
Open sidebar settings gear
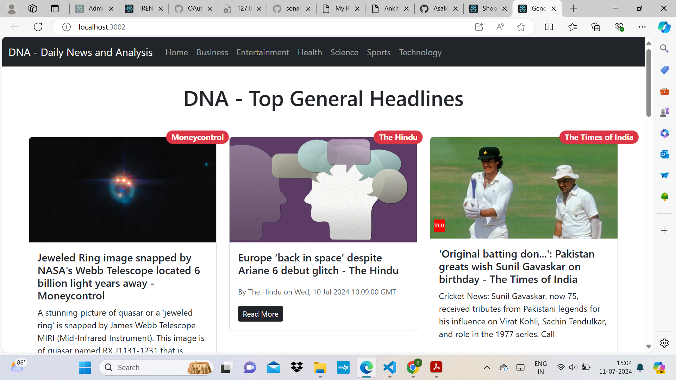(x=664, y=343)
